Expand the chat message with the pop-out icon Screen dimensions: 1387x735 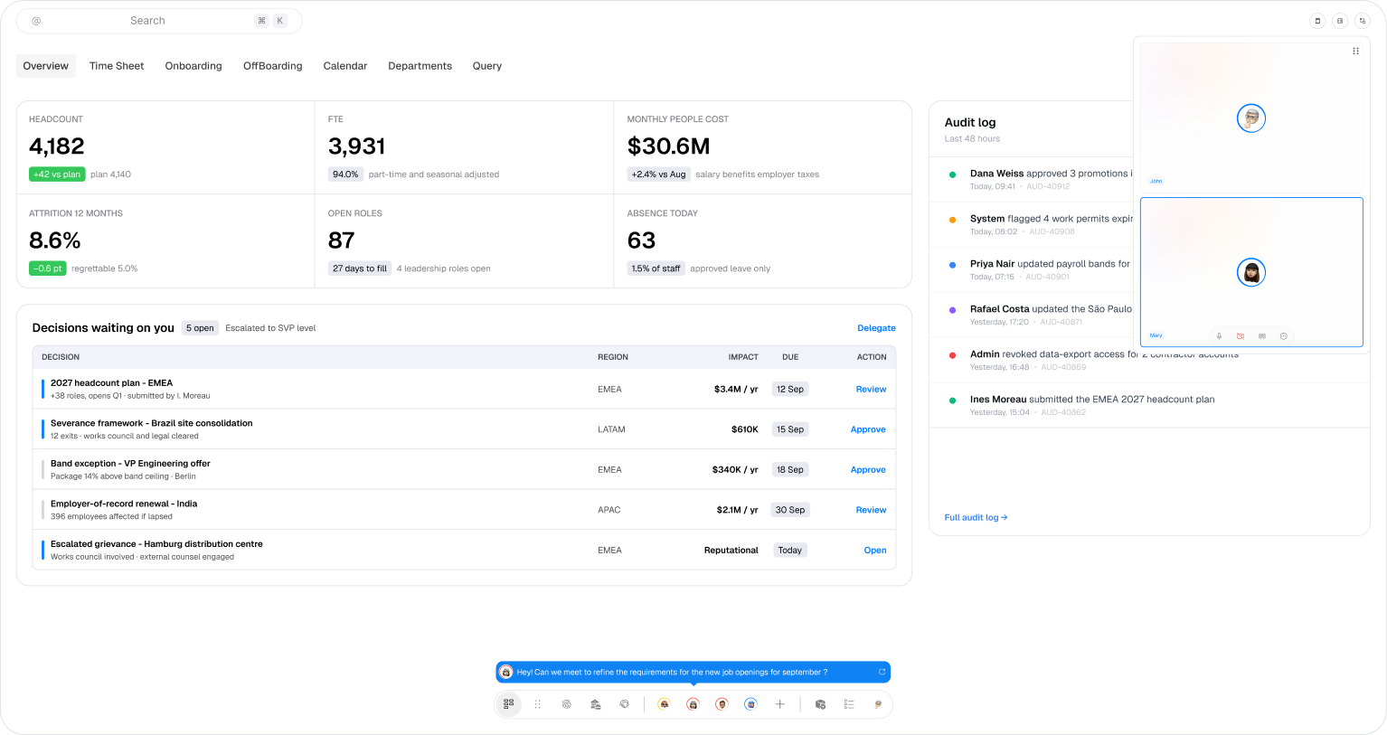[x=882, y=672]
